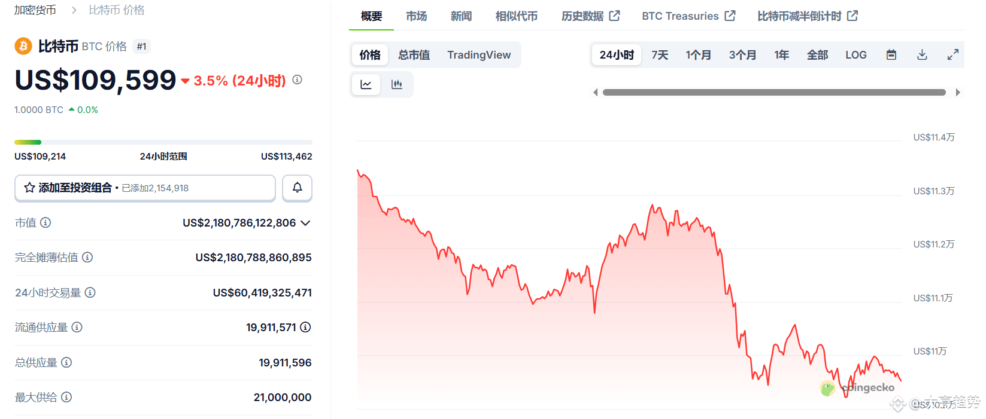Click the price alert bell icon
986x419 pixels.
[297, 188]
